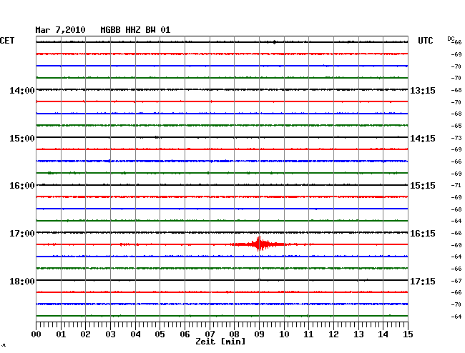Click the "05" minute tick label

coord(160,334)
